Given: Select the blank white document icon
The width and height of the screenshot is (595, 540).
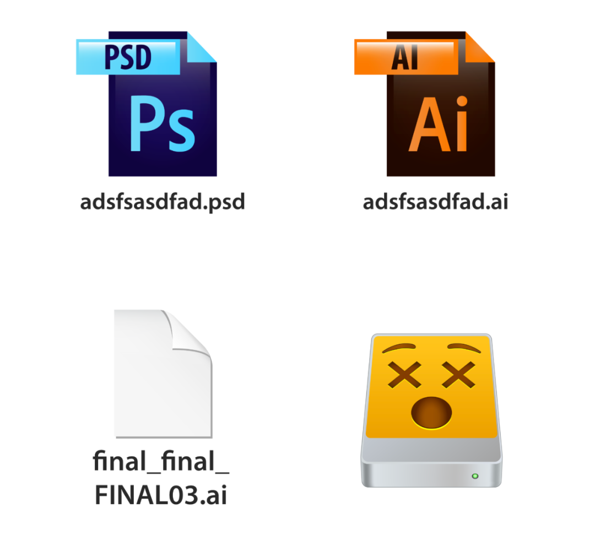Looking at the screenshot, I should point(163,374).
